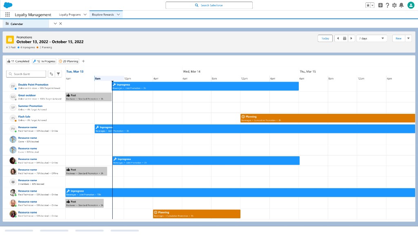
Task: Jump to Today in the calendar
Action: tap(325, 38)
